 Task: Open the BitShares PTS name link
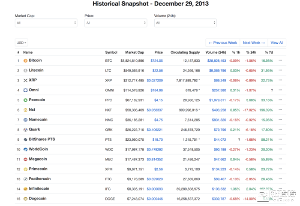click(x=42, y=139)
